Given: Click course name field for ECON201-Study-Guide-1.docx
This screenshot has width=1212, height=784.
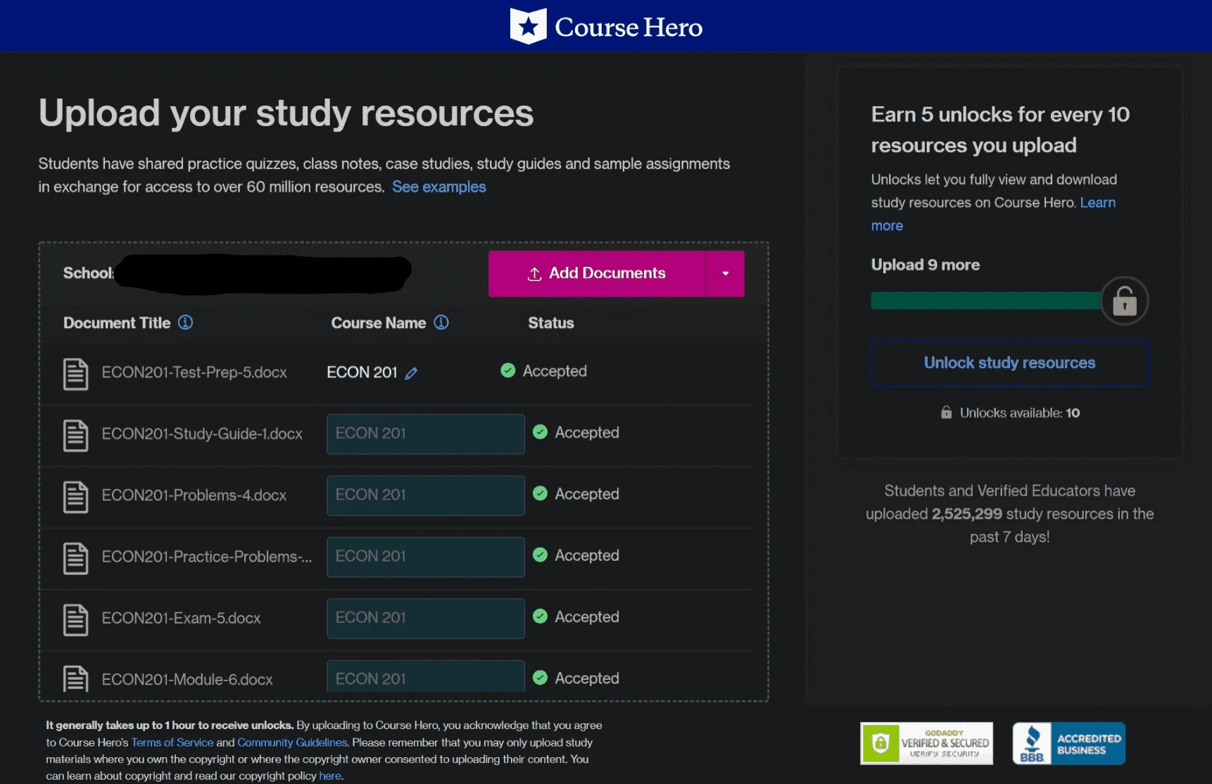Looking at the screenshot, I should coord(426,434).
